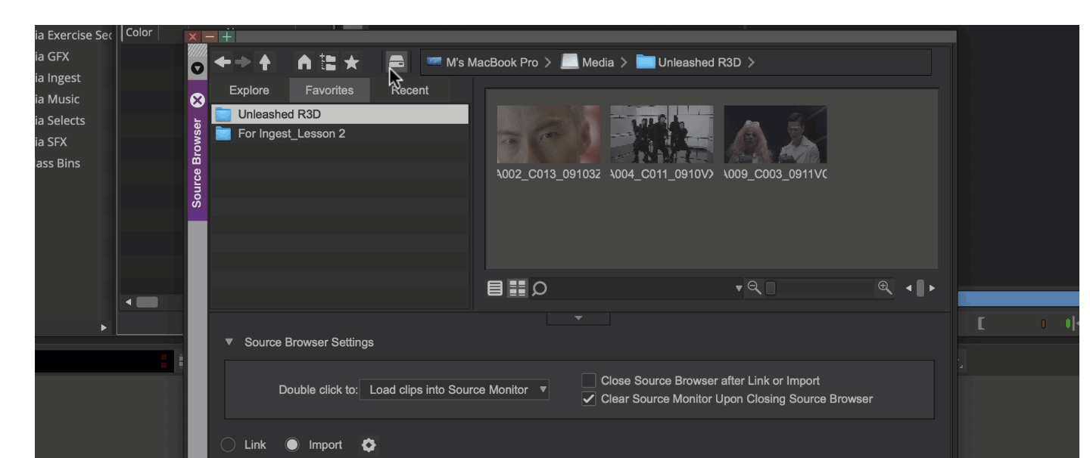Viewport: 1090px width, 458px height.
Task: Expand the chevron after Media in the path
Action: [623, 63]
